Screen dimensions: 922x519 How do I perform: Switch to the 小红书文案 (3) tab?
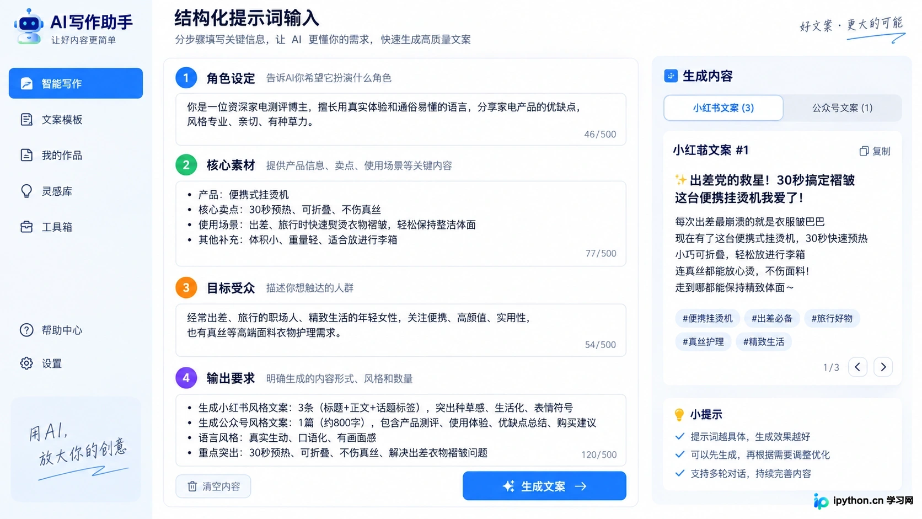tap(723, 108)
